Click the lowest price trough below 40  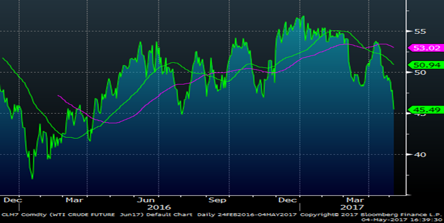32,178
